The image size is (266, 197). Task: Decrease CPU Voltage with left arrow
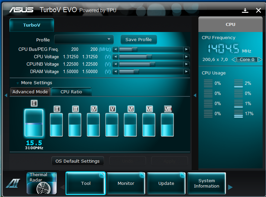tap(116, 57)
